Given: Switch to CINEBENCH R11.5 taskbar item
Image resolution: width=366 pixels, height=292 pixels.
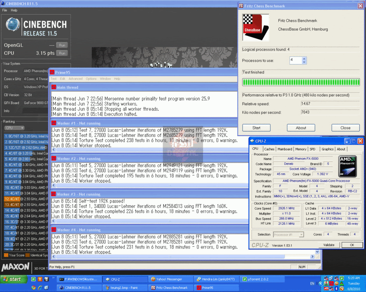Looking at the screenshot, I should [x=79, y=288].
